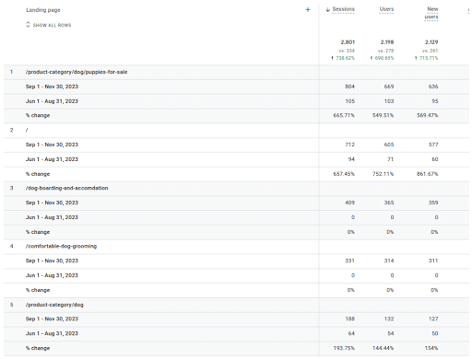472x359 pixels.
Task: Click 549.51% users change for puppies-for-sale
Action: (383, 115)
